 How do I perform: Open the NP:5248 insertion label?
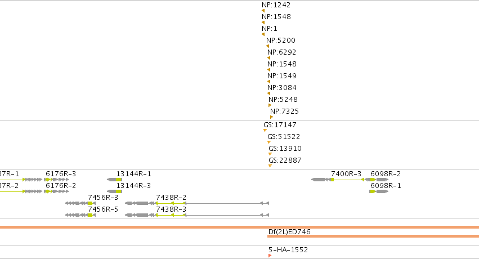tap(283, 100)
